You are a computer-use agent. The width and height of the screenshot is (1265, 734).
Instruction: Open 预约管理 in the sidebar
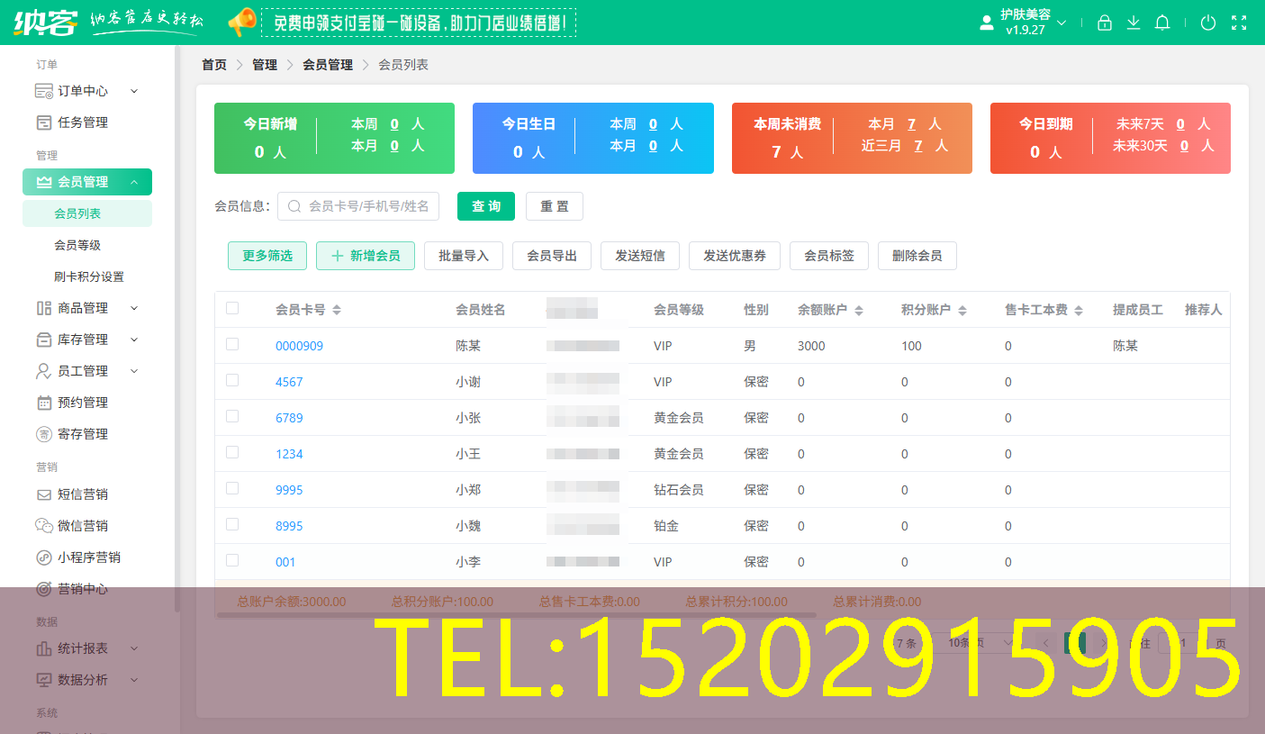81,402
